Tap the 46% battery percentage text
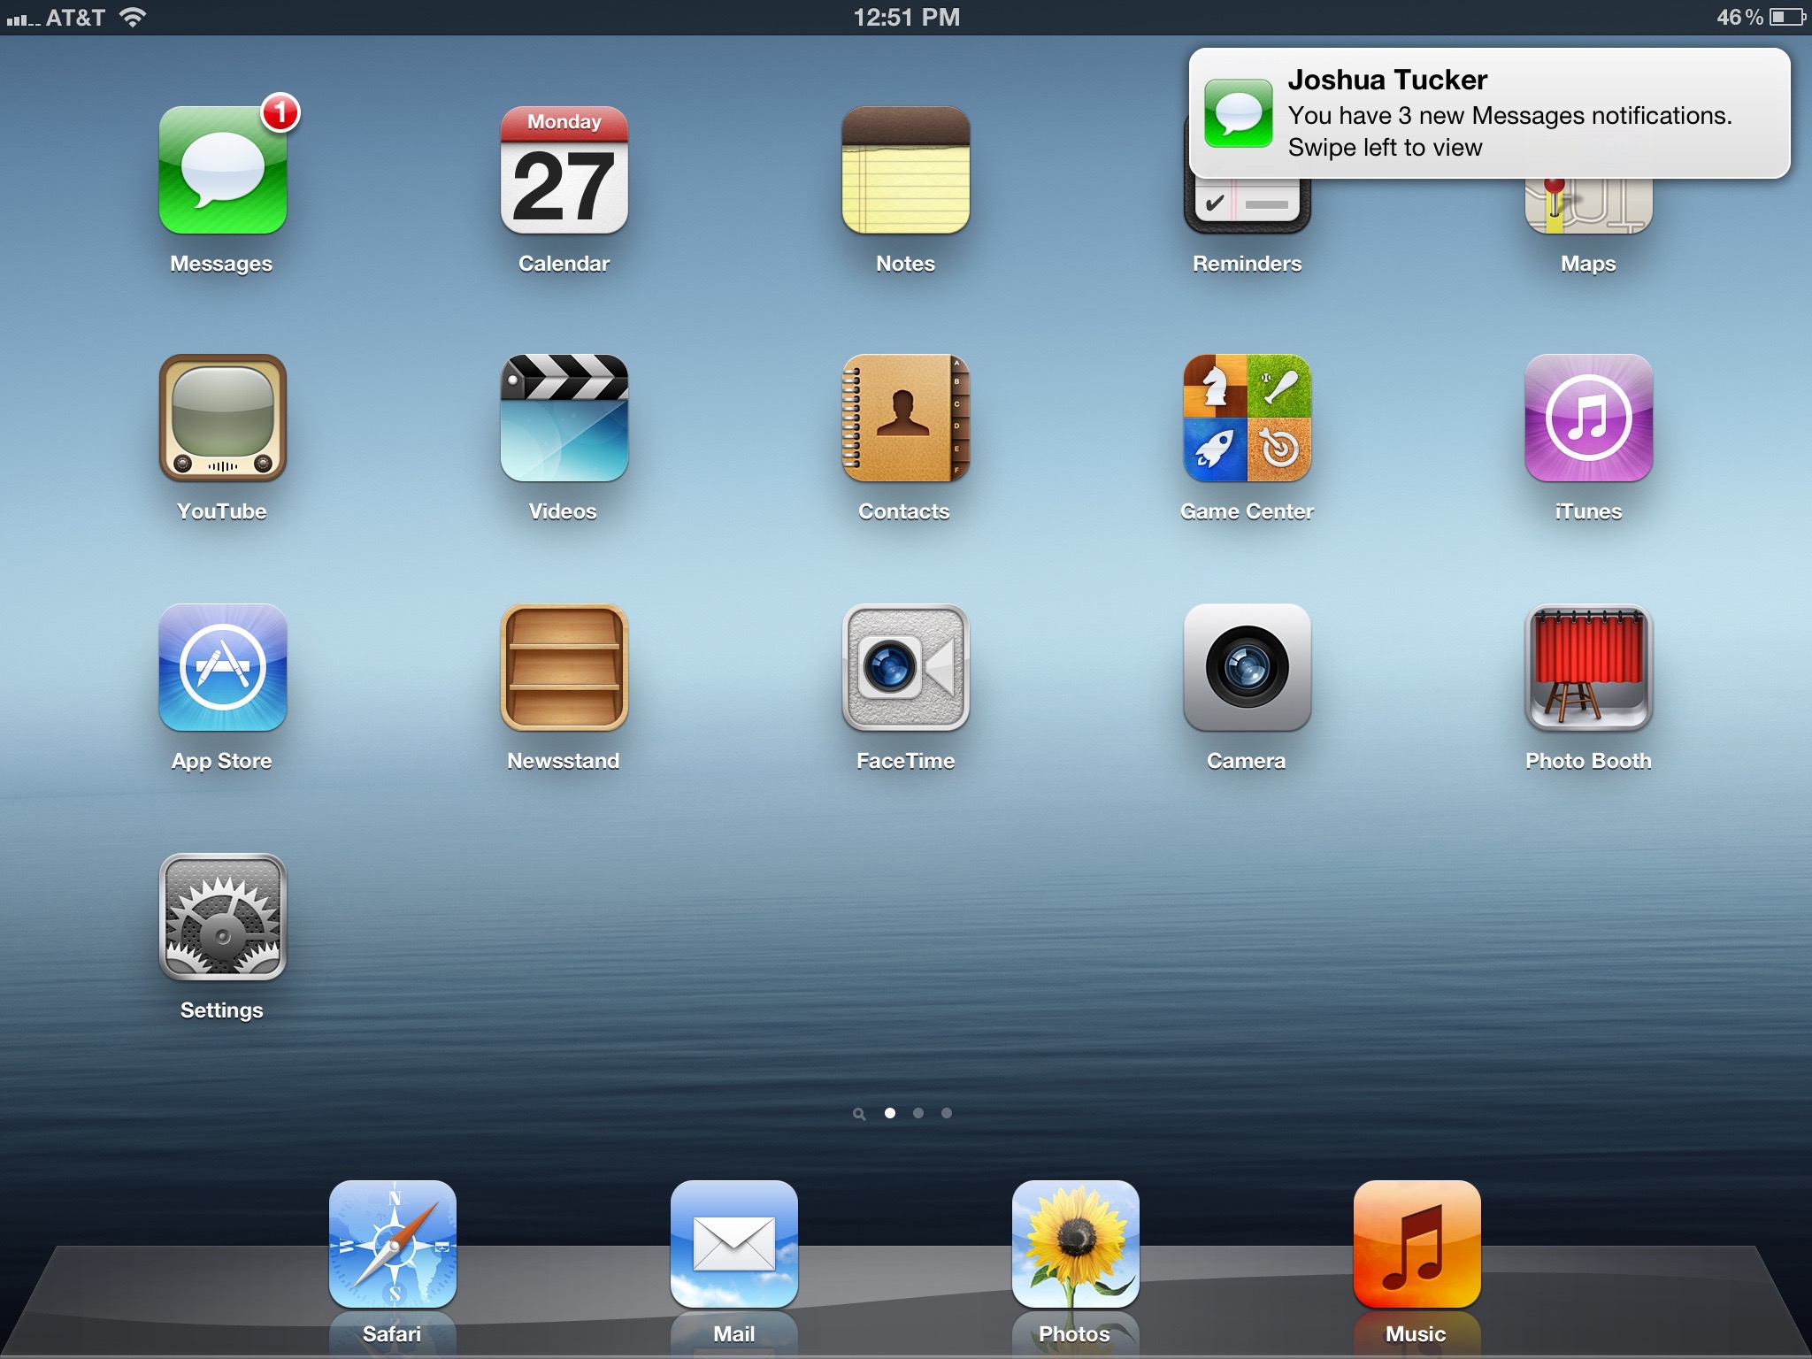The image size is (1812, 1359). [1739, 18]
